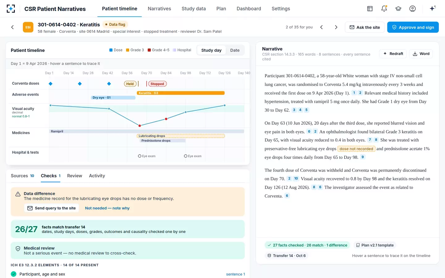The image size is (445, 278).
Task: Switch to Patient timeline tab
Action: 120,9
